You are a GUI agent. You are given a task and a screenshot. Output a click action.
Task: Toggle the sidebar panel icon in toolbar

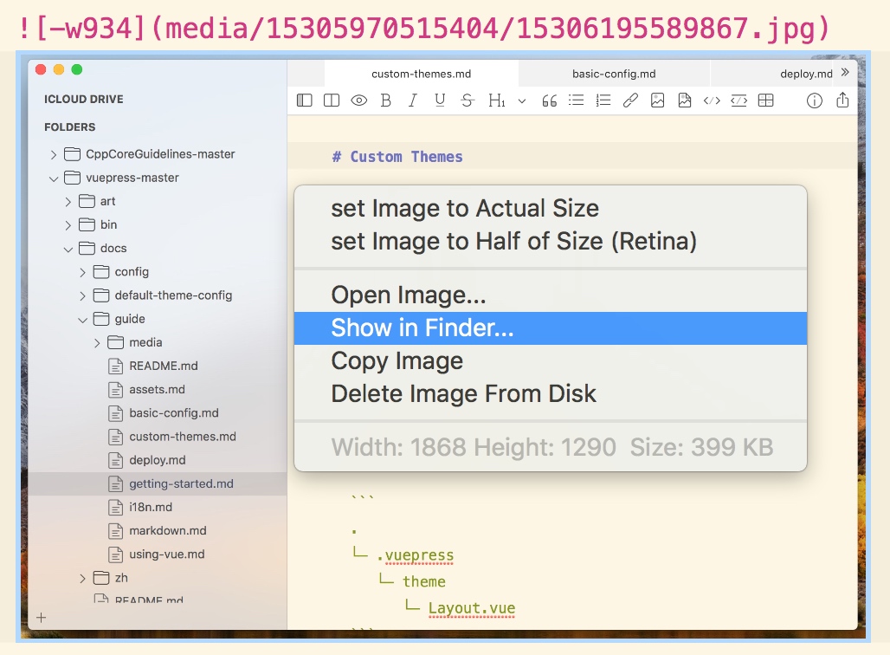(x=304, y=101)
